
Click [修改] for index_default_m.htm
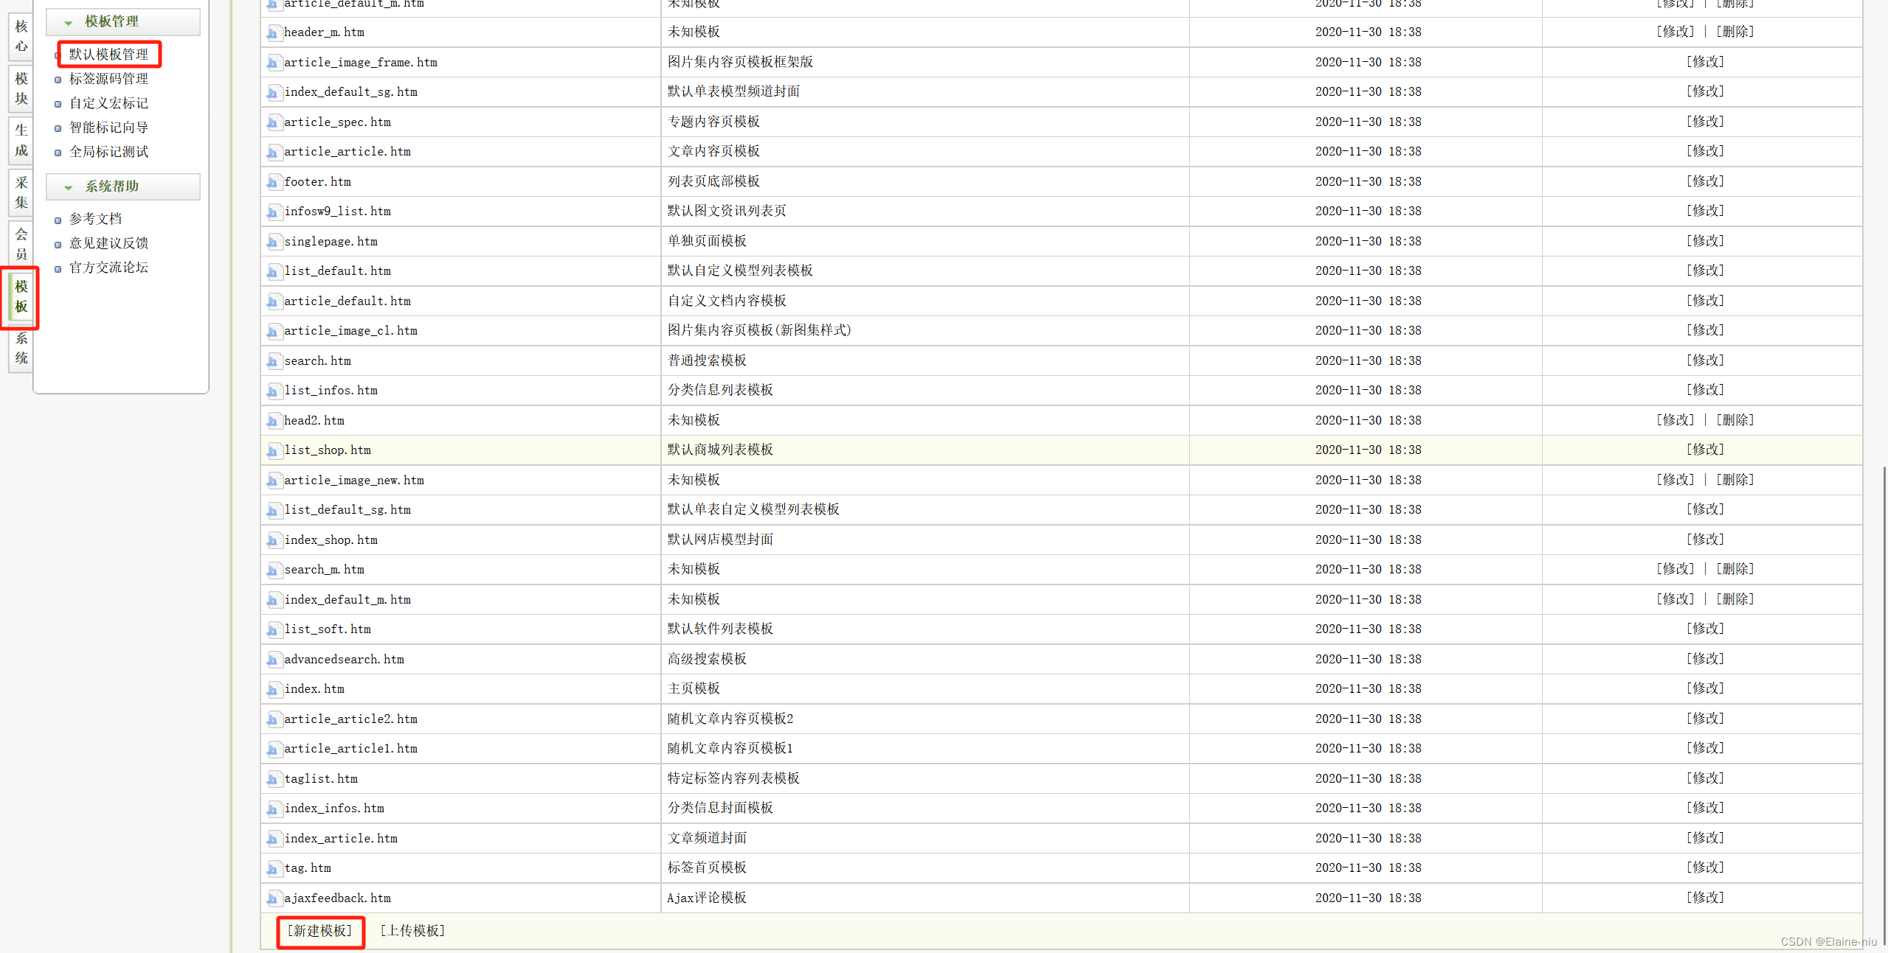coord(1676,599)
